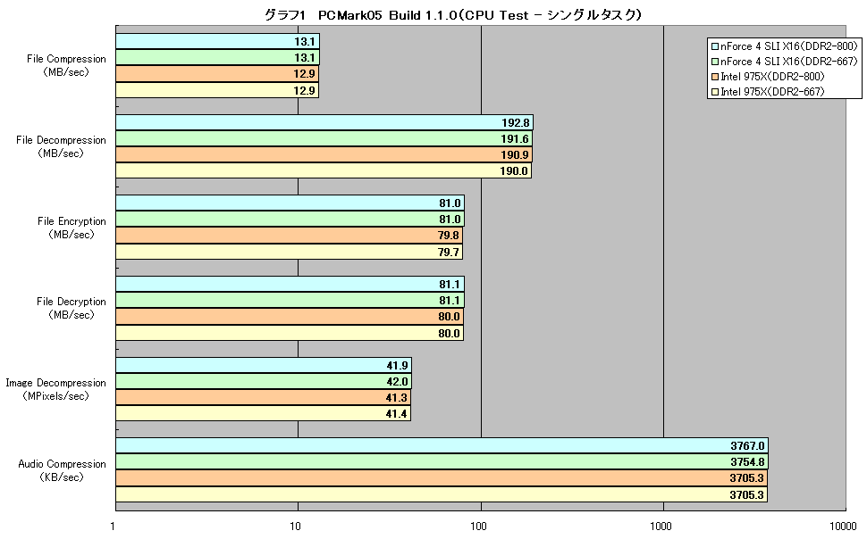The height and width of the screenshot is (539, 867).
Task: Select the 190.0 File Decompression bar
Action: click(x=324, y=170)
